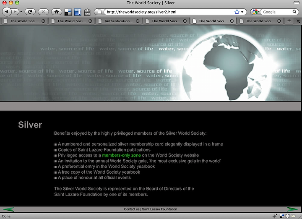Close the last World Society tab
302x219 pixels.
(279, 21)
